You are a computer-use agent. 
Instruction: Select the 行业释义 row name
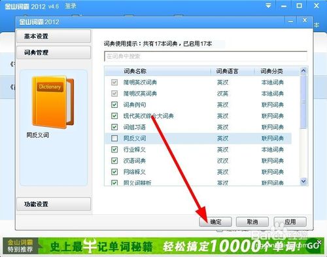coord(135,150)
